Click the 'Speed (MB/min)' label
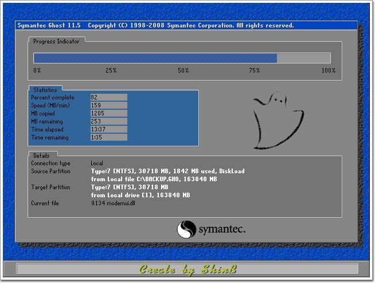Image resolution: width=375 pixels, height=283 pixels. (x=50, y=105)
